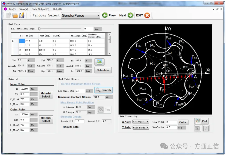Viewport: 226px width, 155px height.
Task: Click the σ_HLim2 input field
Action: (x=25, y=125)
